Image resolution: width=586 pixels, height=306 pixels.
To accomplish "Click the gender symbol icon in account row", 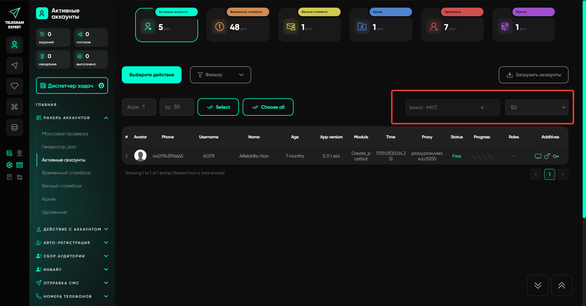I will pyautogui.click(x=547, y=156).
